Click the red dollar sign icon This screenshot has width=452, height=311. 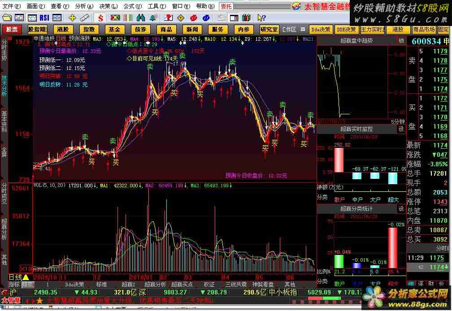point(100,18)
